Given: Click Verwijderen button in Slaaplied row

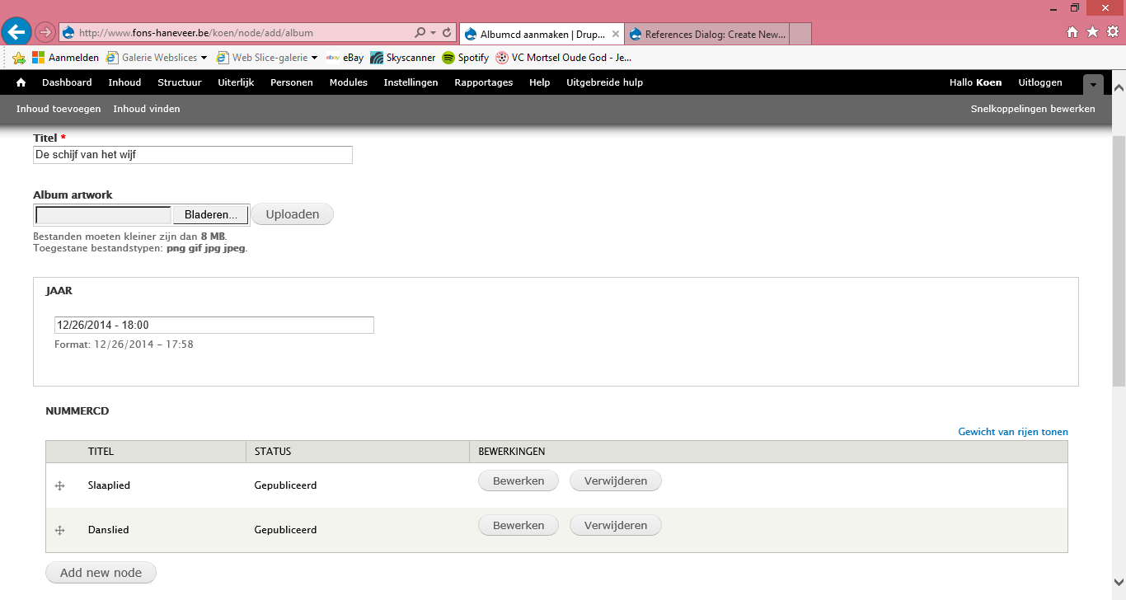Looking at the screenshot, I should pos(616,480).
